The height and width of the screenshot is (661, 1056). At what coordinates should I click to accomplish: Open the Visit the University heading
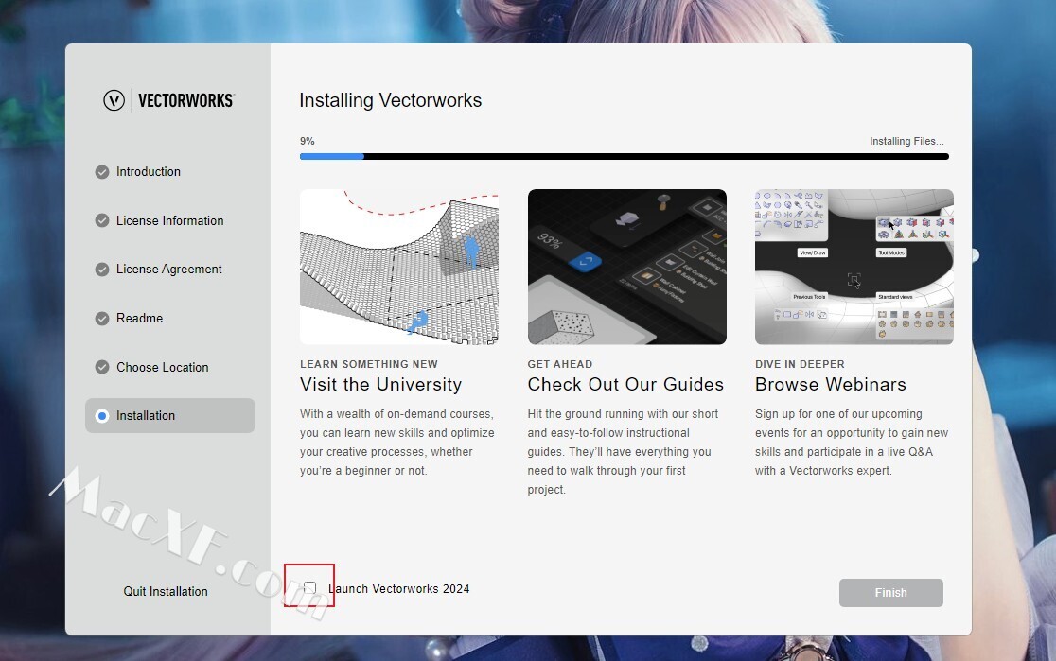pyautogui.click(x=380, y=384)
